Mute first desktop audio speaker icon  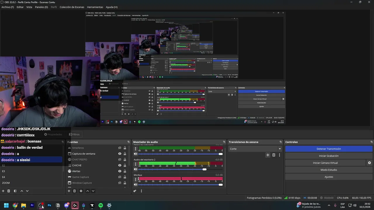point(136,154)
